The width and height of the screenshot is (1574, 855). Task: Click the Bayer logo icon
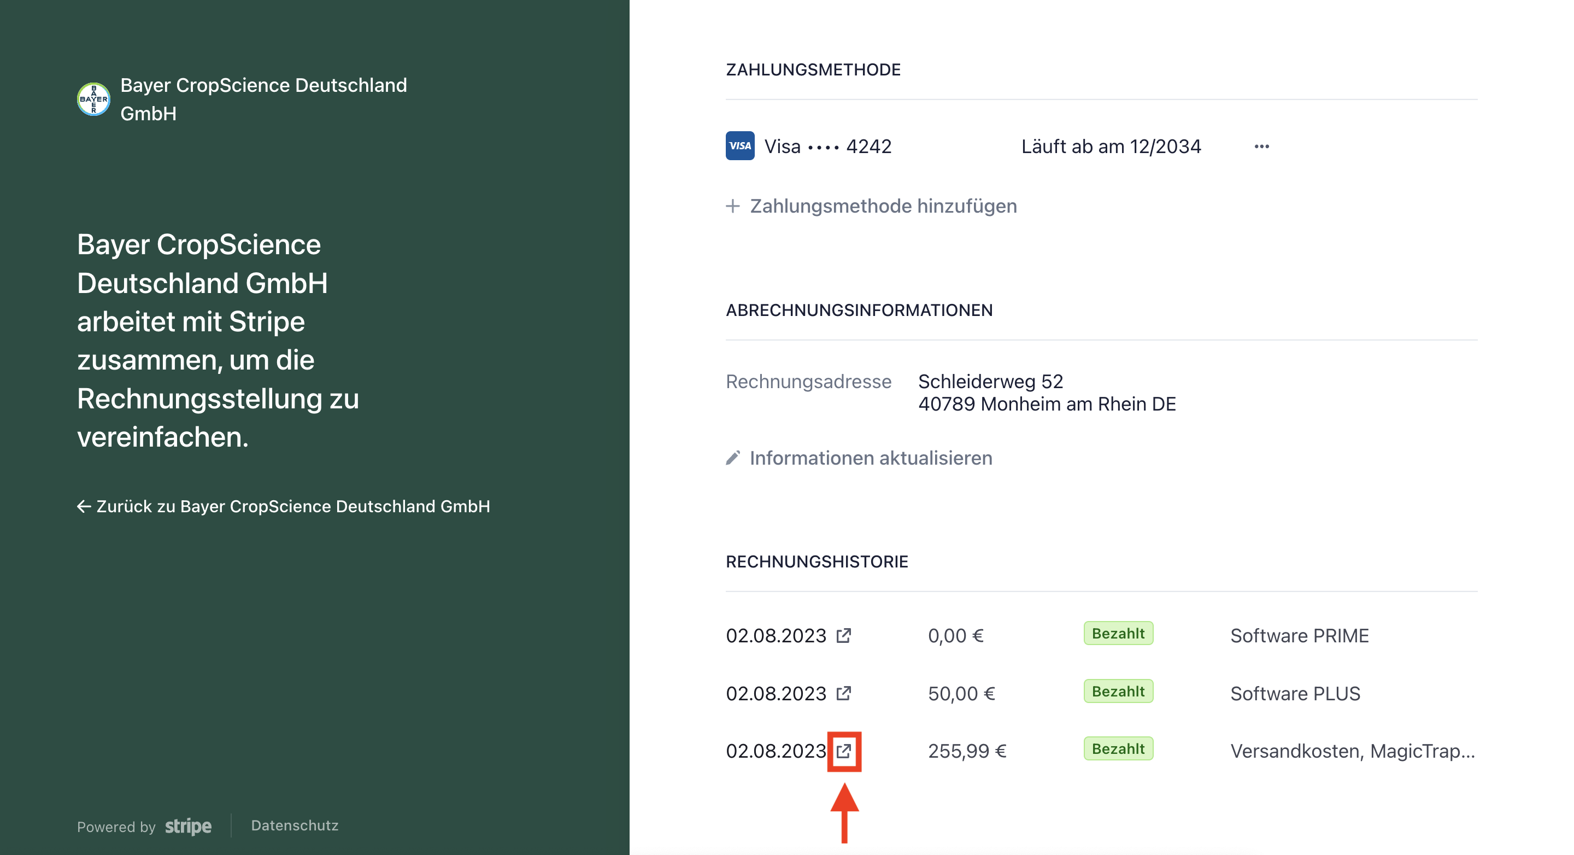(x=93, y=99)
